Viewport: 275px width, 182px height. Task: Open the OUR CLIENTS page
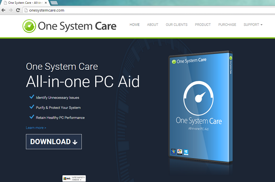[x=176, y=25]
